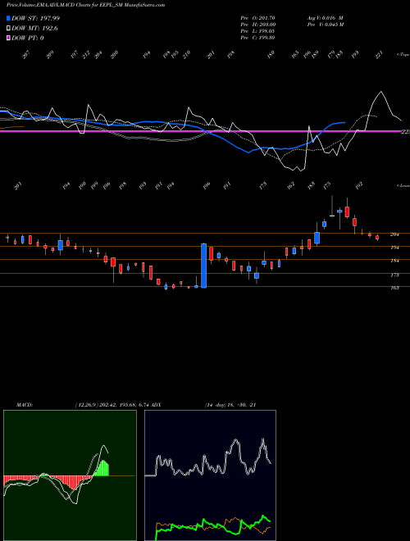The width and height of the screenshot is (410, 541).
Task: Select the 'DOW MT: 192.6' legend text
Action: [x=34, y=29]
